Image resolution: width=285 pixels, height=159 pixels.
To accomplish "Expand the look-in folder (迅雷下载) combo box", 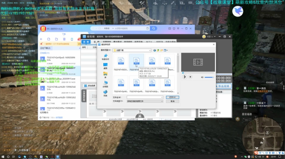I will point(132,50).
